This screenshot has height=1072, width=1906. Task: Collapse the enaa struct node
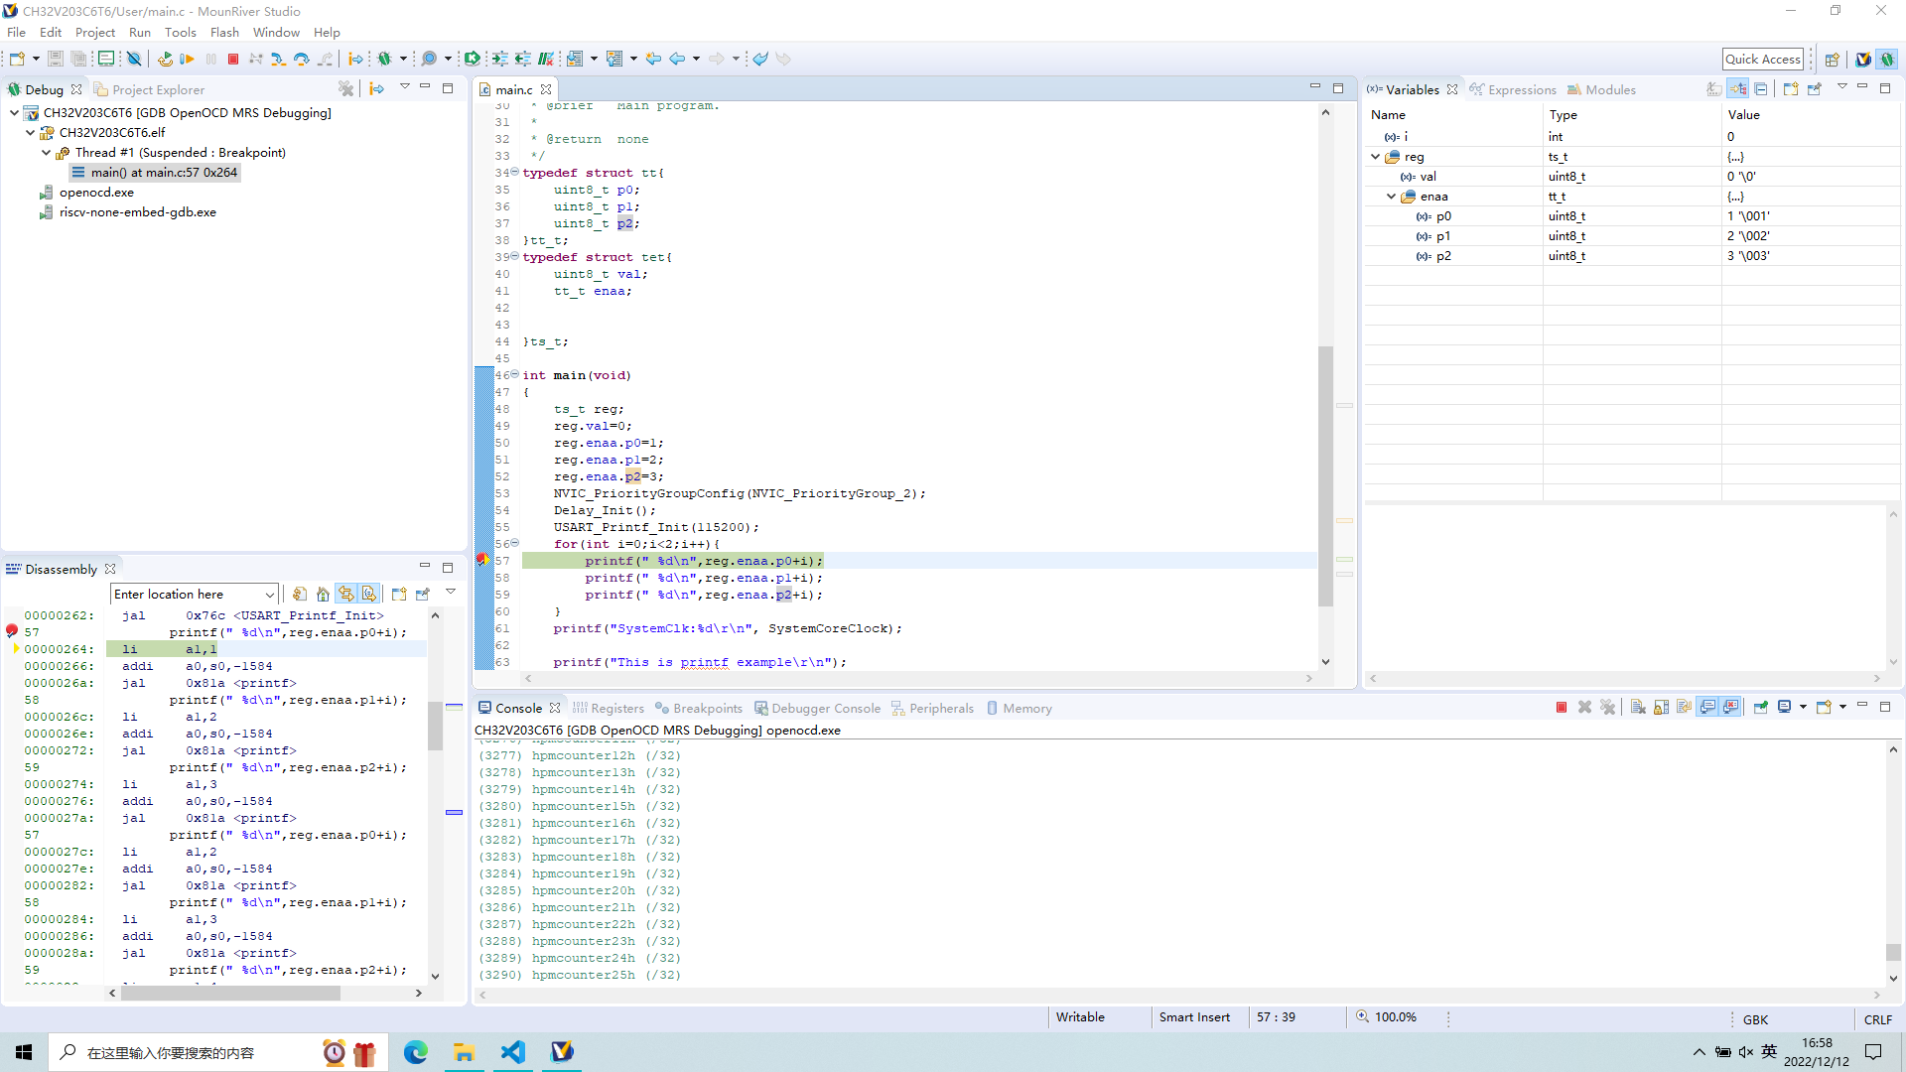tap(1391, 197)
